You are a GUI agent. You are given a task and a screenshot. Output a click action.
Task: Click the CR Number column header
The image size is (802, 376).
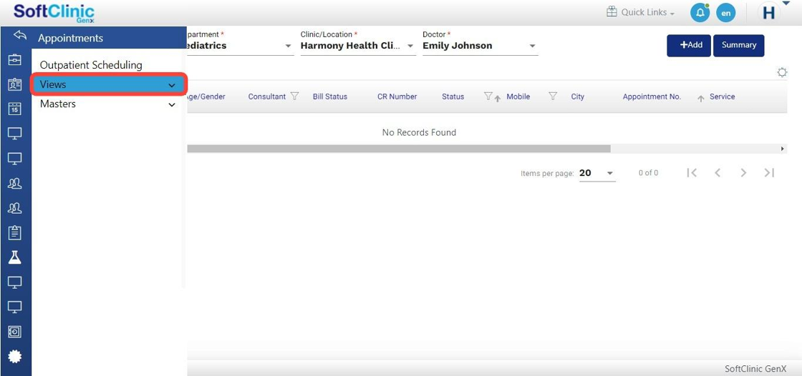point(397,97)
